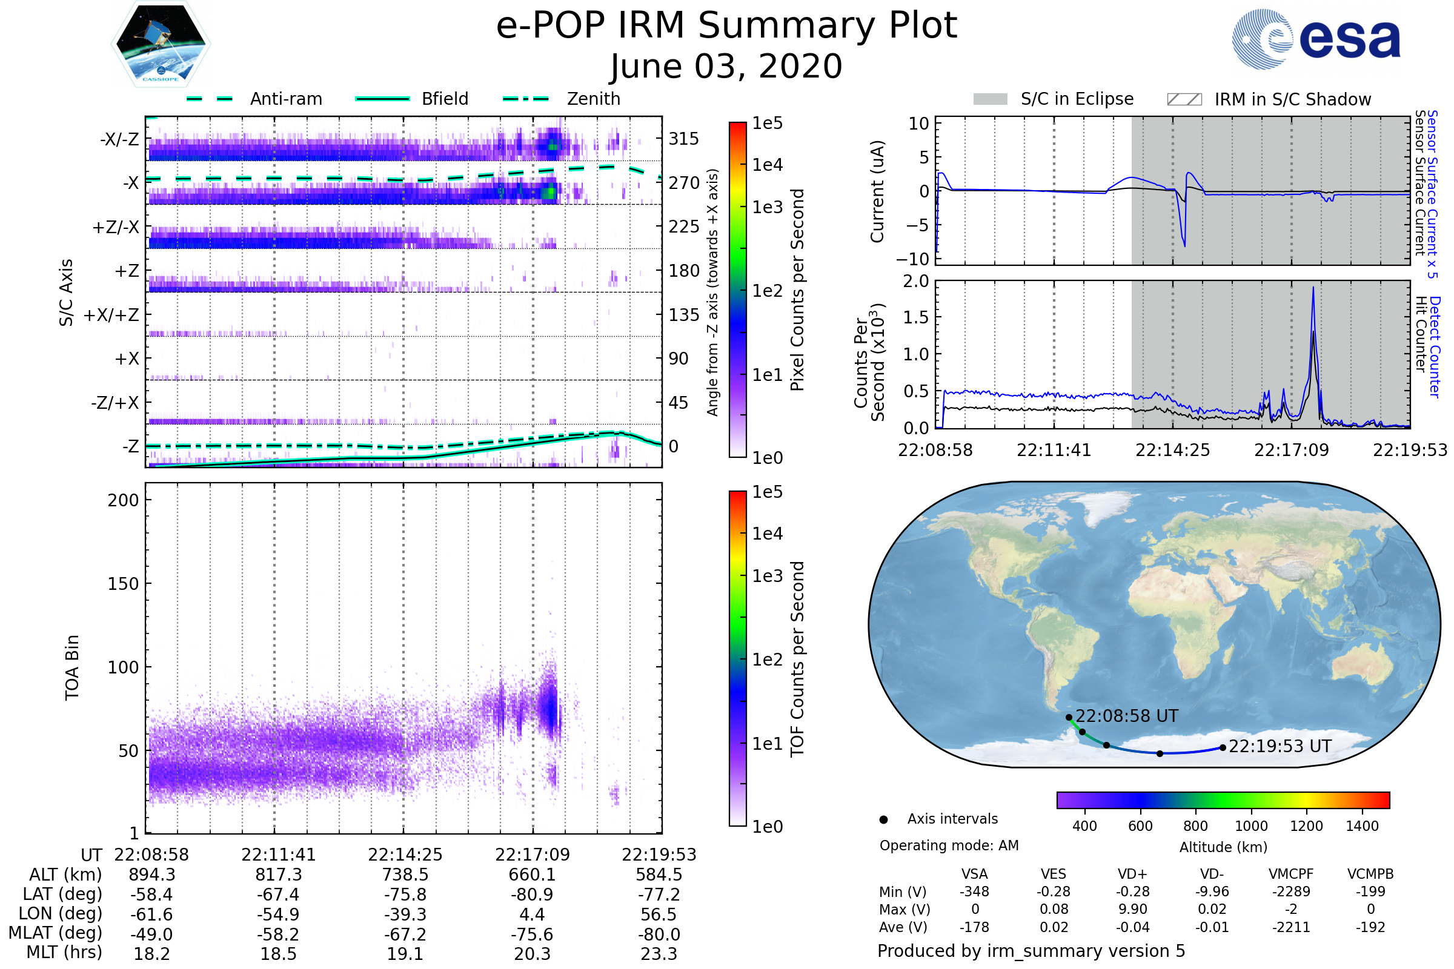1454x969 pixels.
Task: Click the Axis intervals black dot marker
Action: (x=883, y=819)
